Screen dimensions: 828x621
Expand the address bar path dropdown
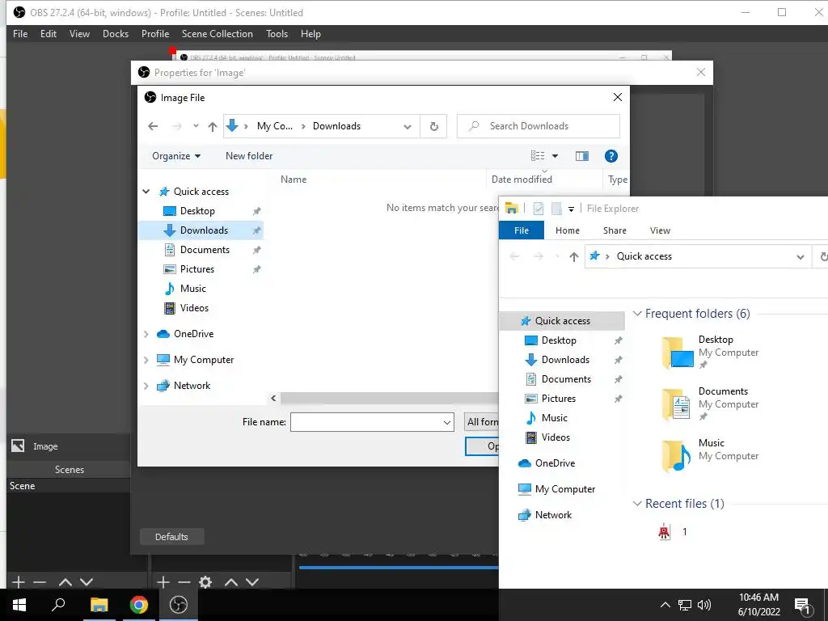(408, 126)
